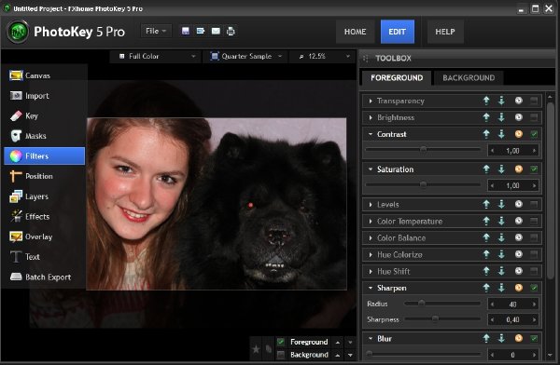
Task: Enable the Levels filter checkbox
Action: point(534,204)
